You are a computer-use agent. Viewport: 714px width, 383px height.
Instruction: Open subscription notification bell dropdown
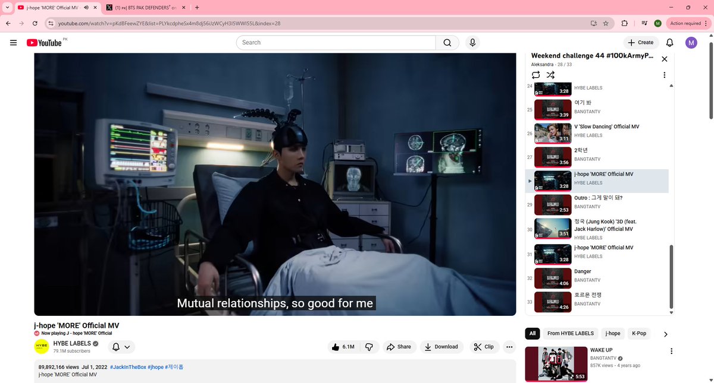pyautogui.click(x=121, y=347)
